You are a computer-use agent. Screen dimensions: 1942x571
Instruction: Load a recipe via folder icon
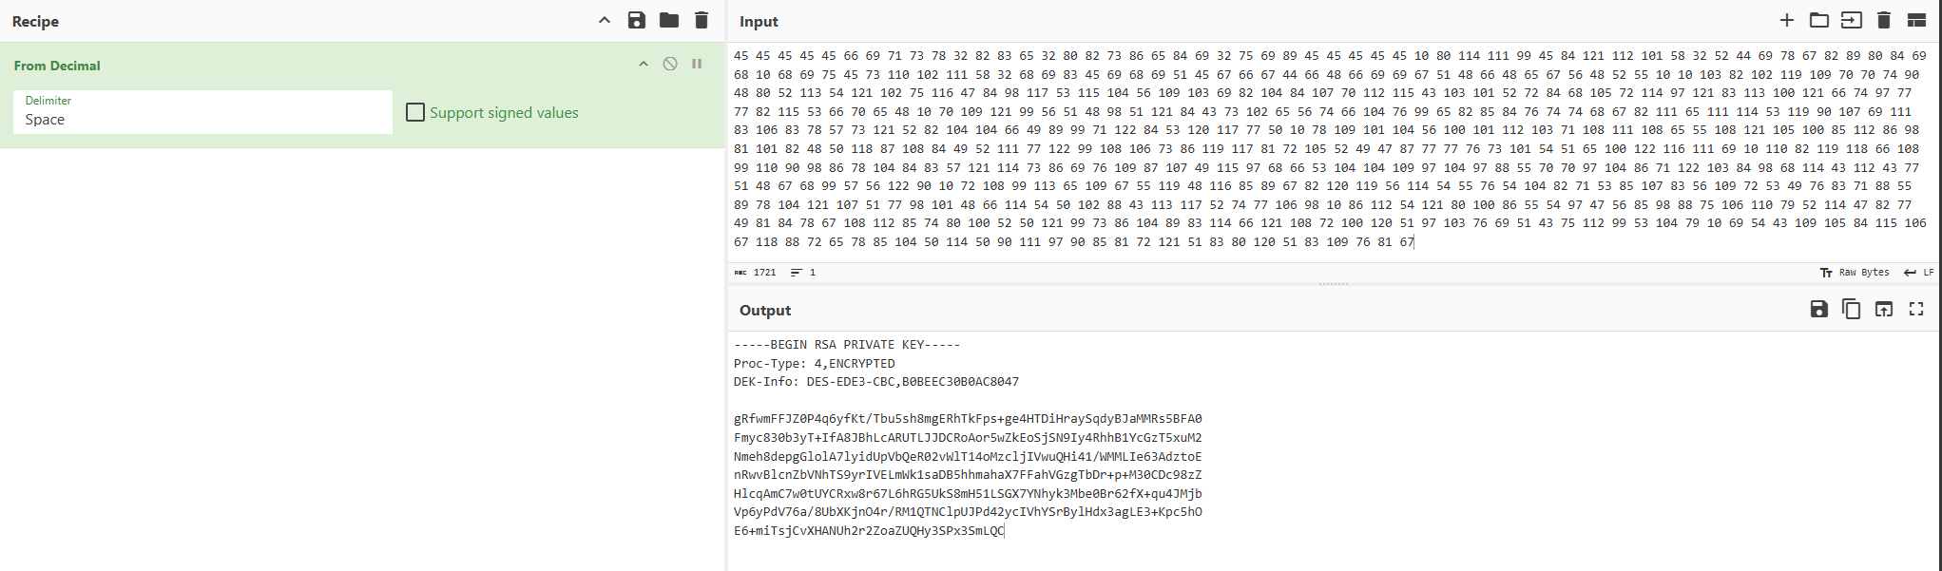pos(669,21)
